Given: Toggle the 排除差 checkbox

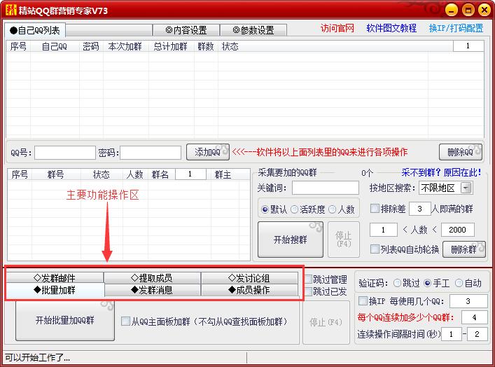Looking at the screenshot, I should point(375,209).
